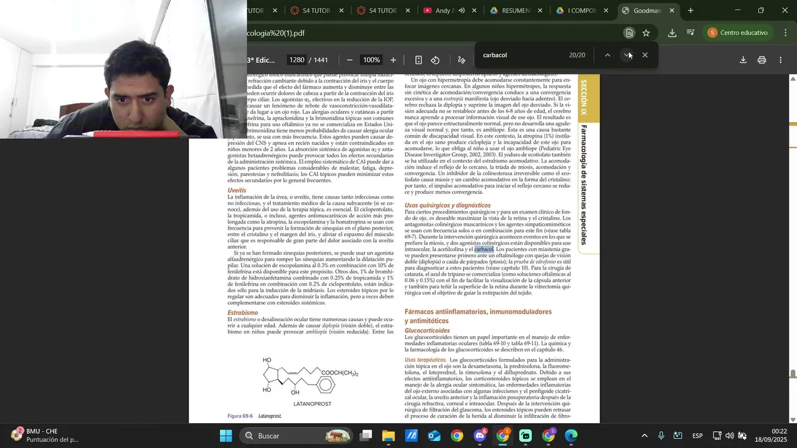Open media control icon in Chrome toolbar

click(x=691, y=33)
